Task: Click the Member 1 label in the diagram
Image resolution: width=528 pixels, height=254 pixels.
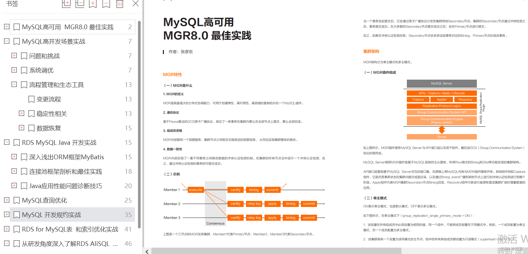Action: click(x=172, y=190)
